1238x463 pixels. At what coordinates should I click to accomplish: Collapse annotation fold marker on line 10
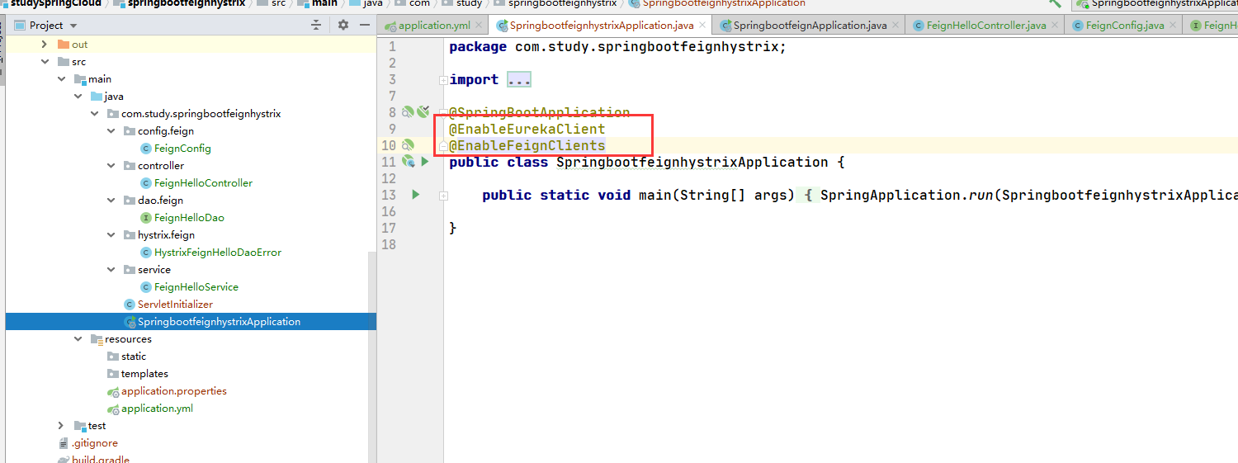click(443, 146)
